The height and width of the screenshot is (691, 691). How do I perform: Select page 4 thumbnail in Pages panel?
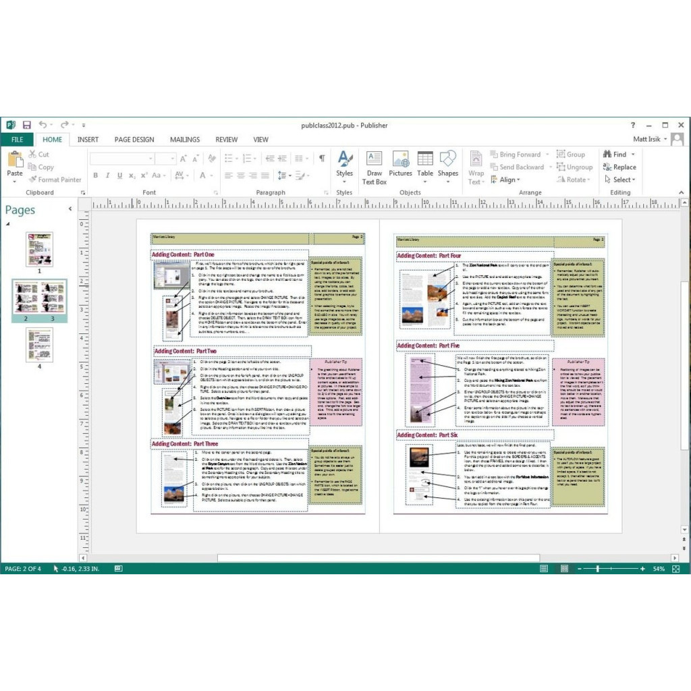point(38,345)
